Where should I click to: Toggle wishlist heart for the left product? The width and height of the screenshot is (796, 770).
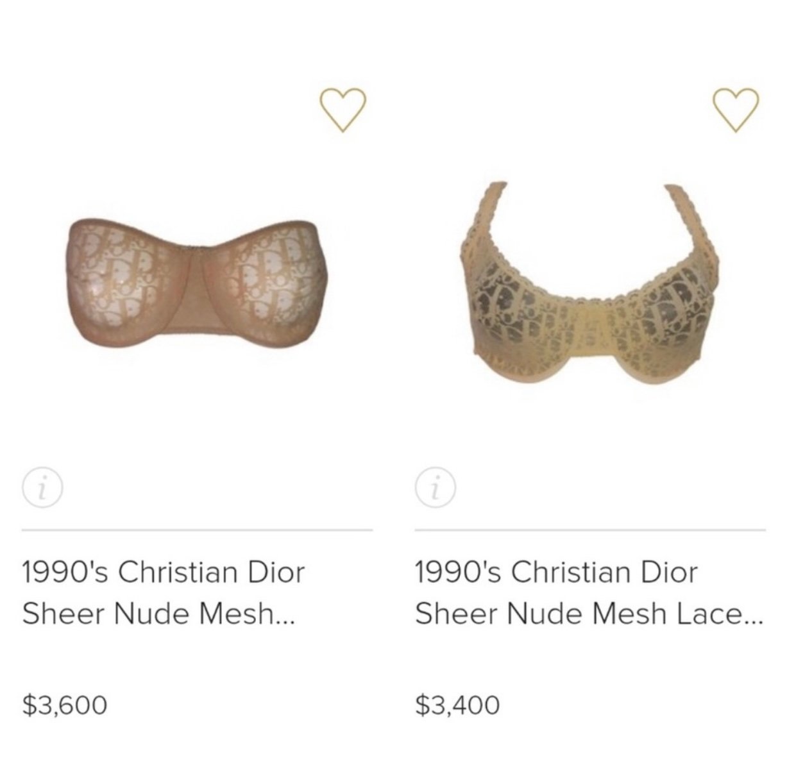[x=343, y=110]
